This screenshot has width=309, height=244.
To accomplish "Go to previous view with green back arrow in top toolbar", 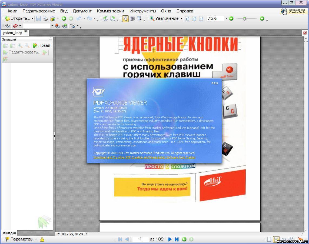I will (x=64, y=19).
